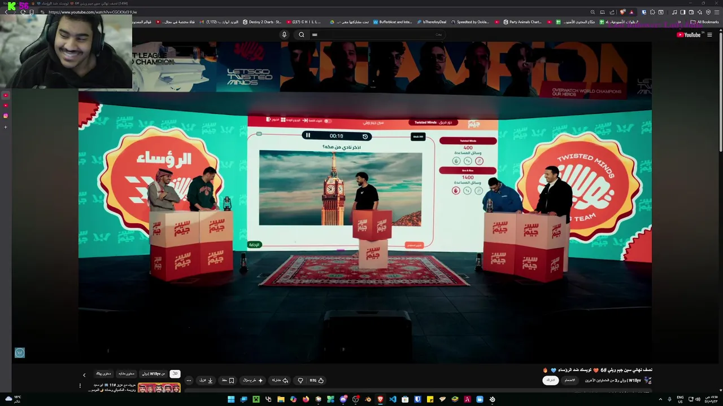Click the YouTube search magnifier icon
The width and height of the screenshot is (723, 406).
coord(302,34)
